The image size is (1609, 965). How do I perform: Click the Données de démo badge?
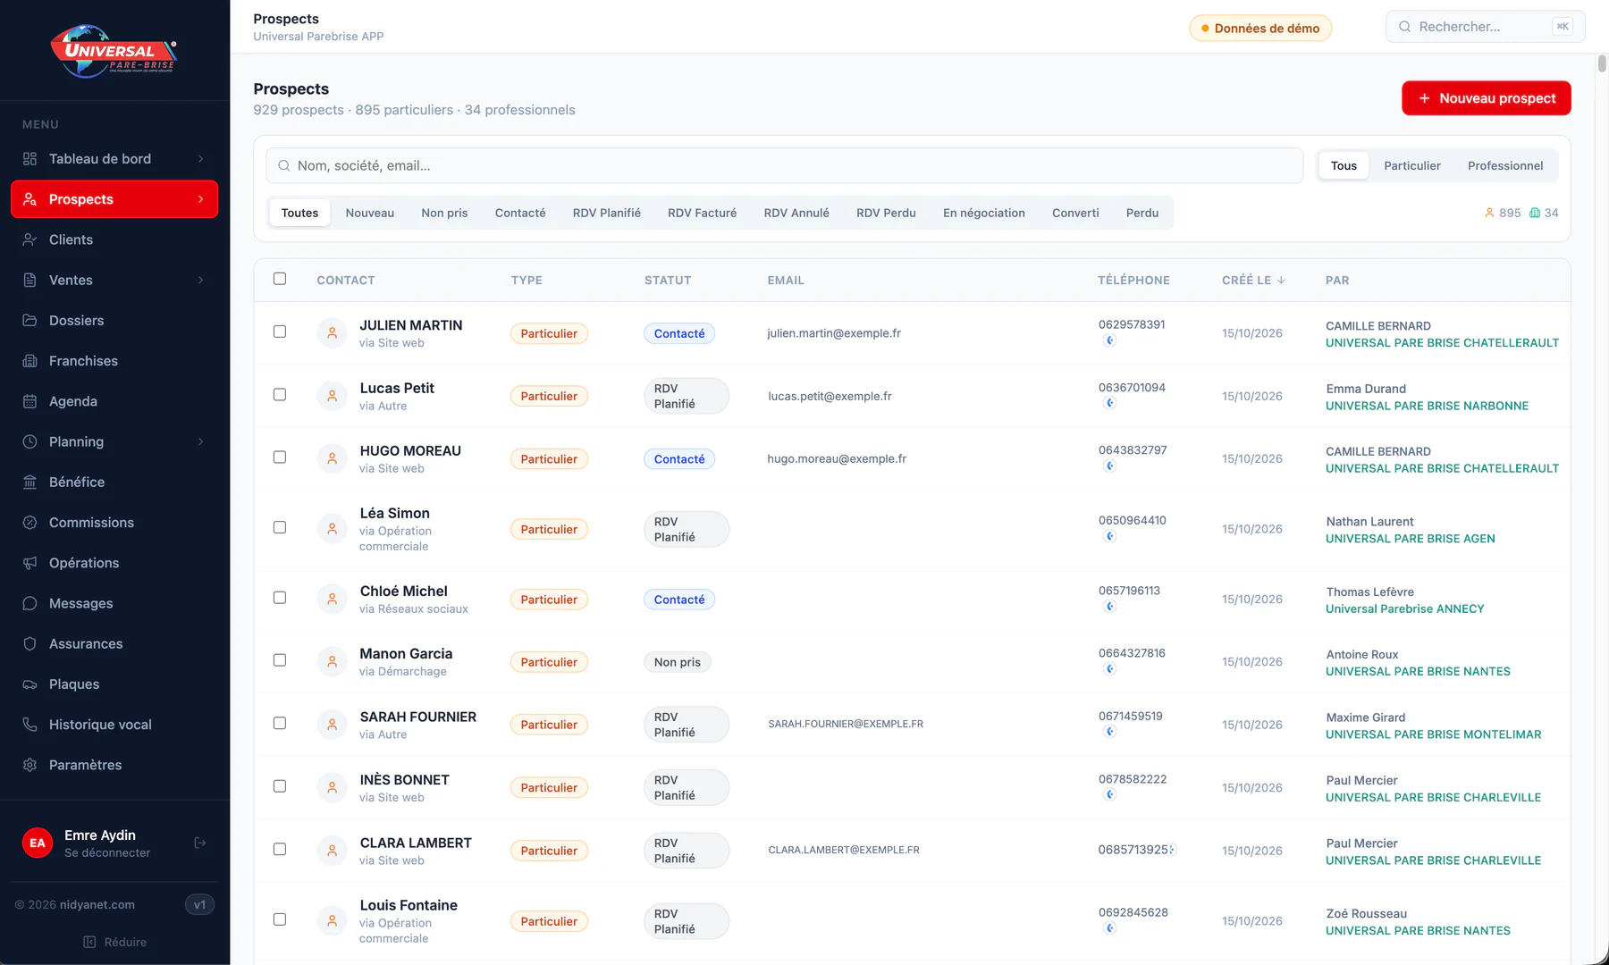click(x=1260, y=28)
